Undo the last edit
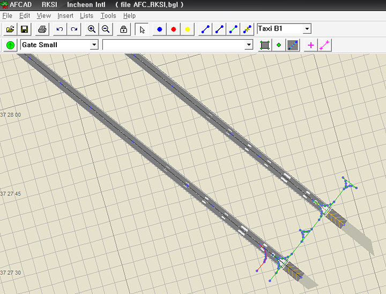 (60, 29)
